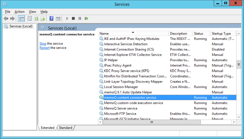Select MemoQ custom code execution service
The width and height of the screenshot is (244, 139).
point(167,103)
